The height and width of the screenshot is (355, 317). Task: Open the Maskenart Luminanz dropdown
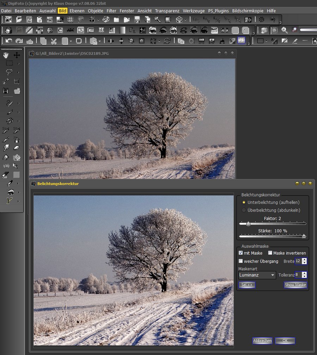tap(257, 275)
